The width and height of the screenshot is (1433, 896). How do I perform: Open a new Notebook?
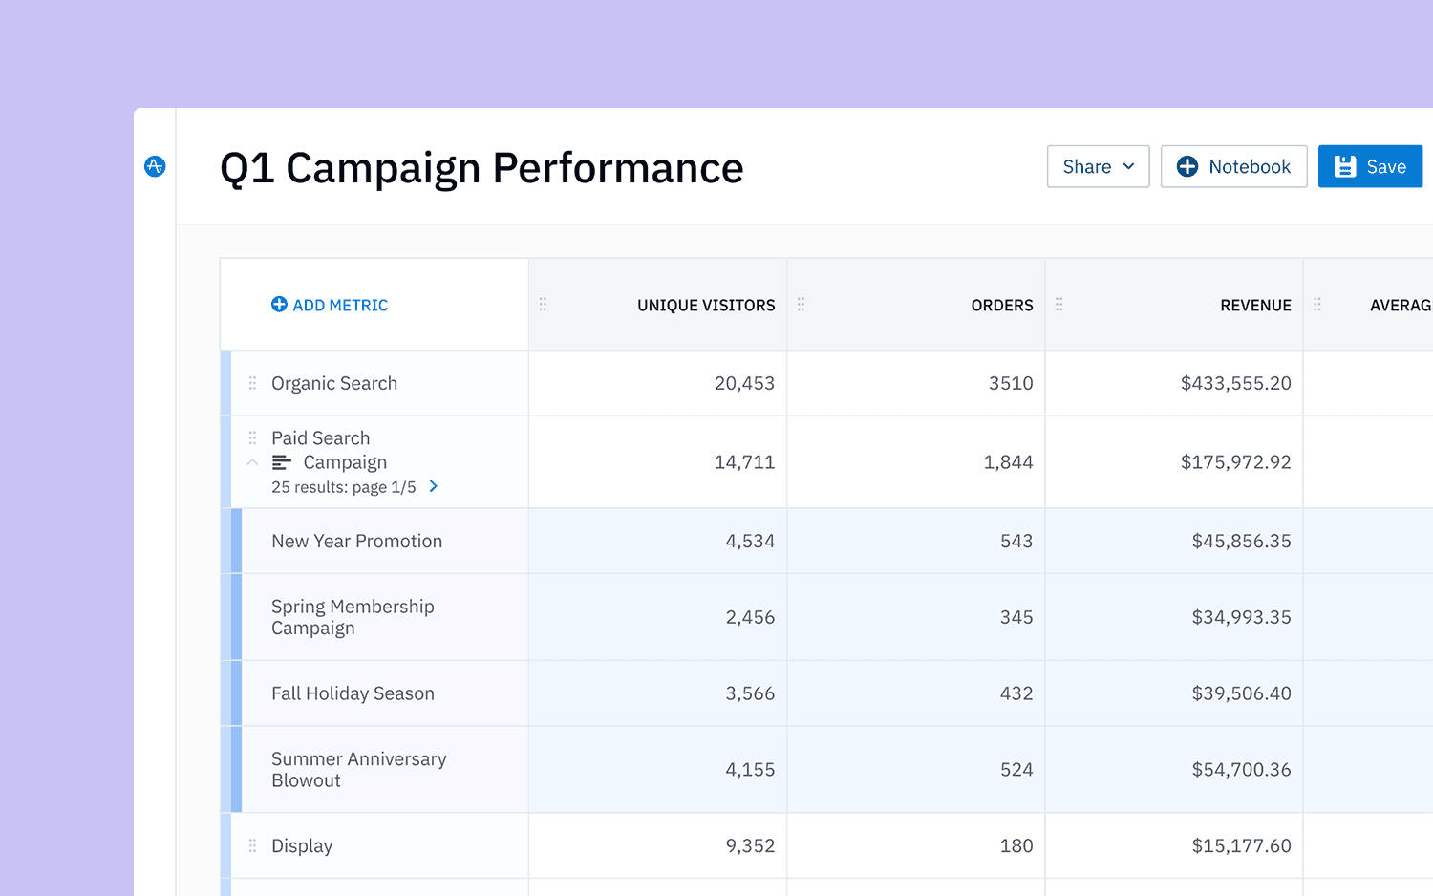(1233, 165)
